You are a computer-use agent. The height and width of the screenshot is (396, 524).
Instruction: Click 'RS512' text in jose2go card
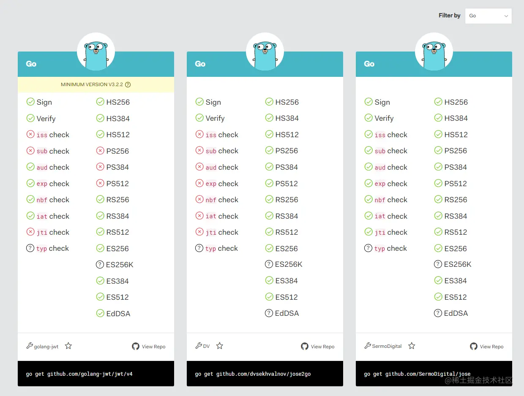coord(287,232)
